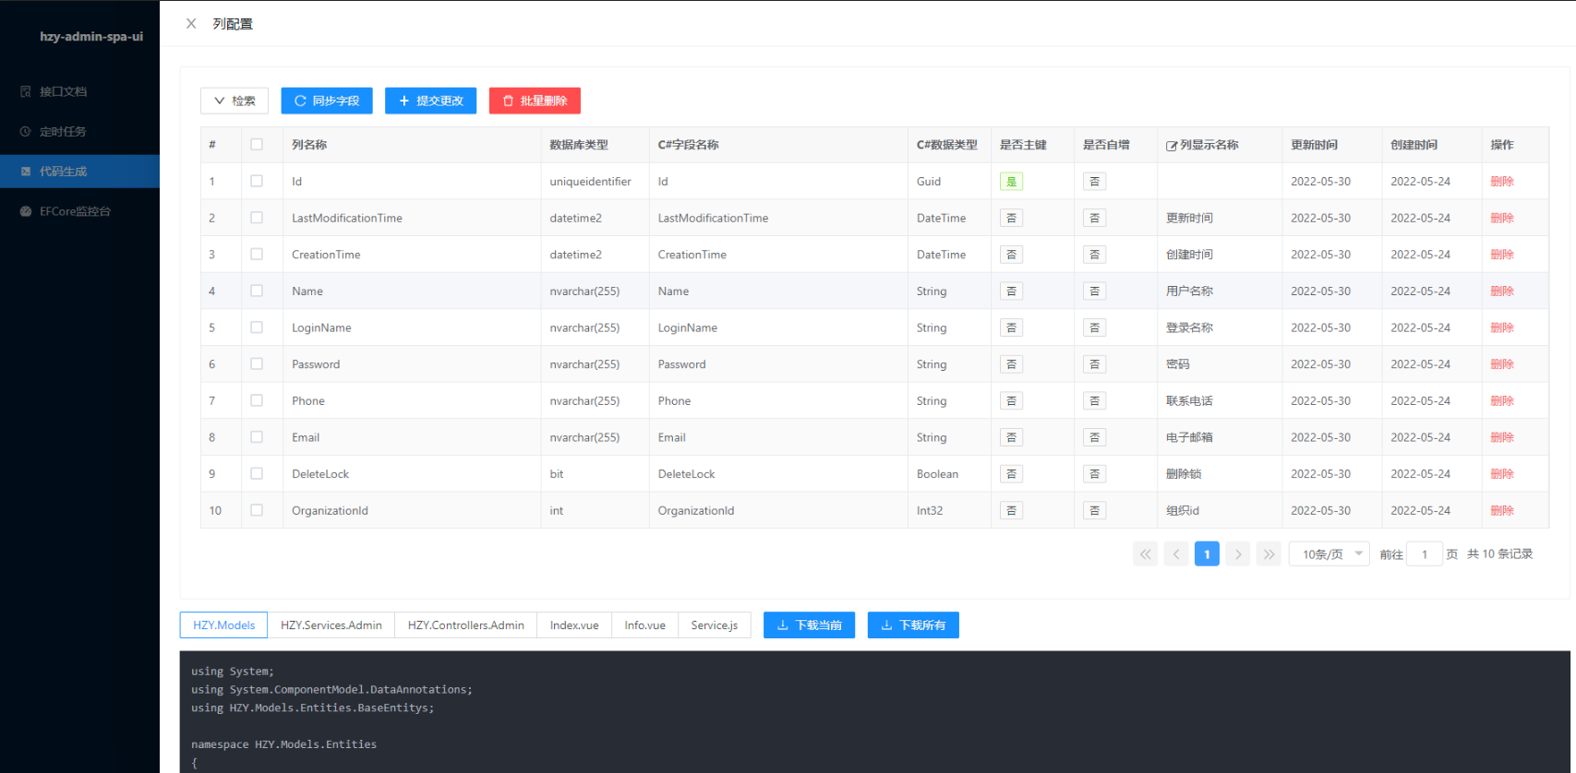This screenshot has height=773, width=1576.
Task: Toggle the select-all header checkbox
Action: (257, 145)
